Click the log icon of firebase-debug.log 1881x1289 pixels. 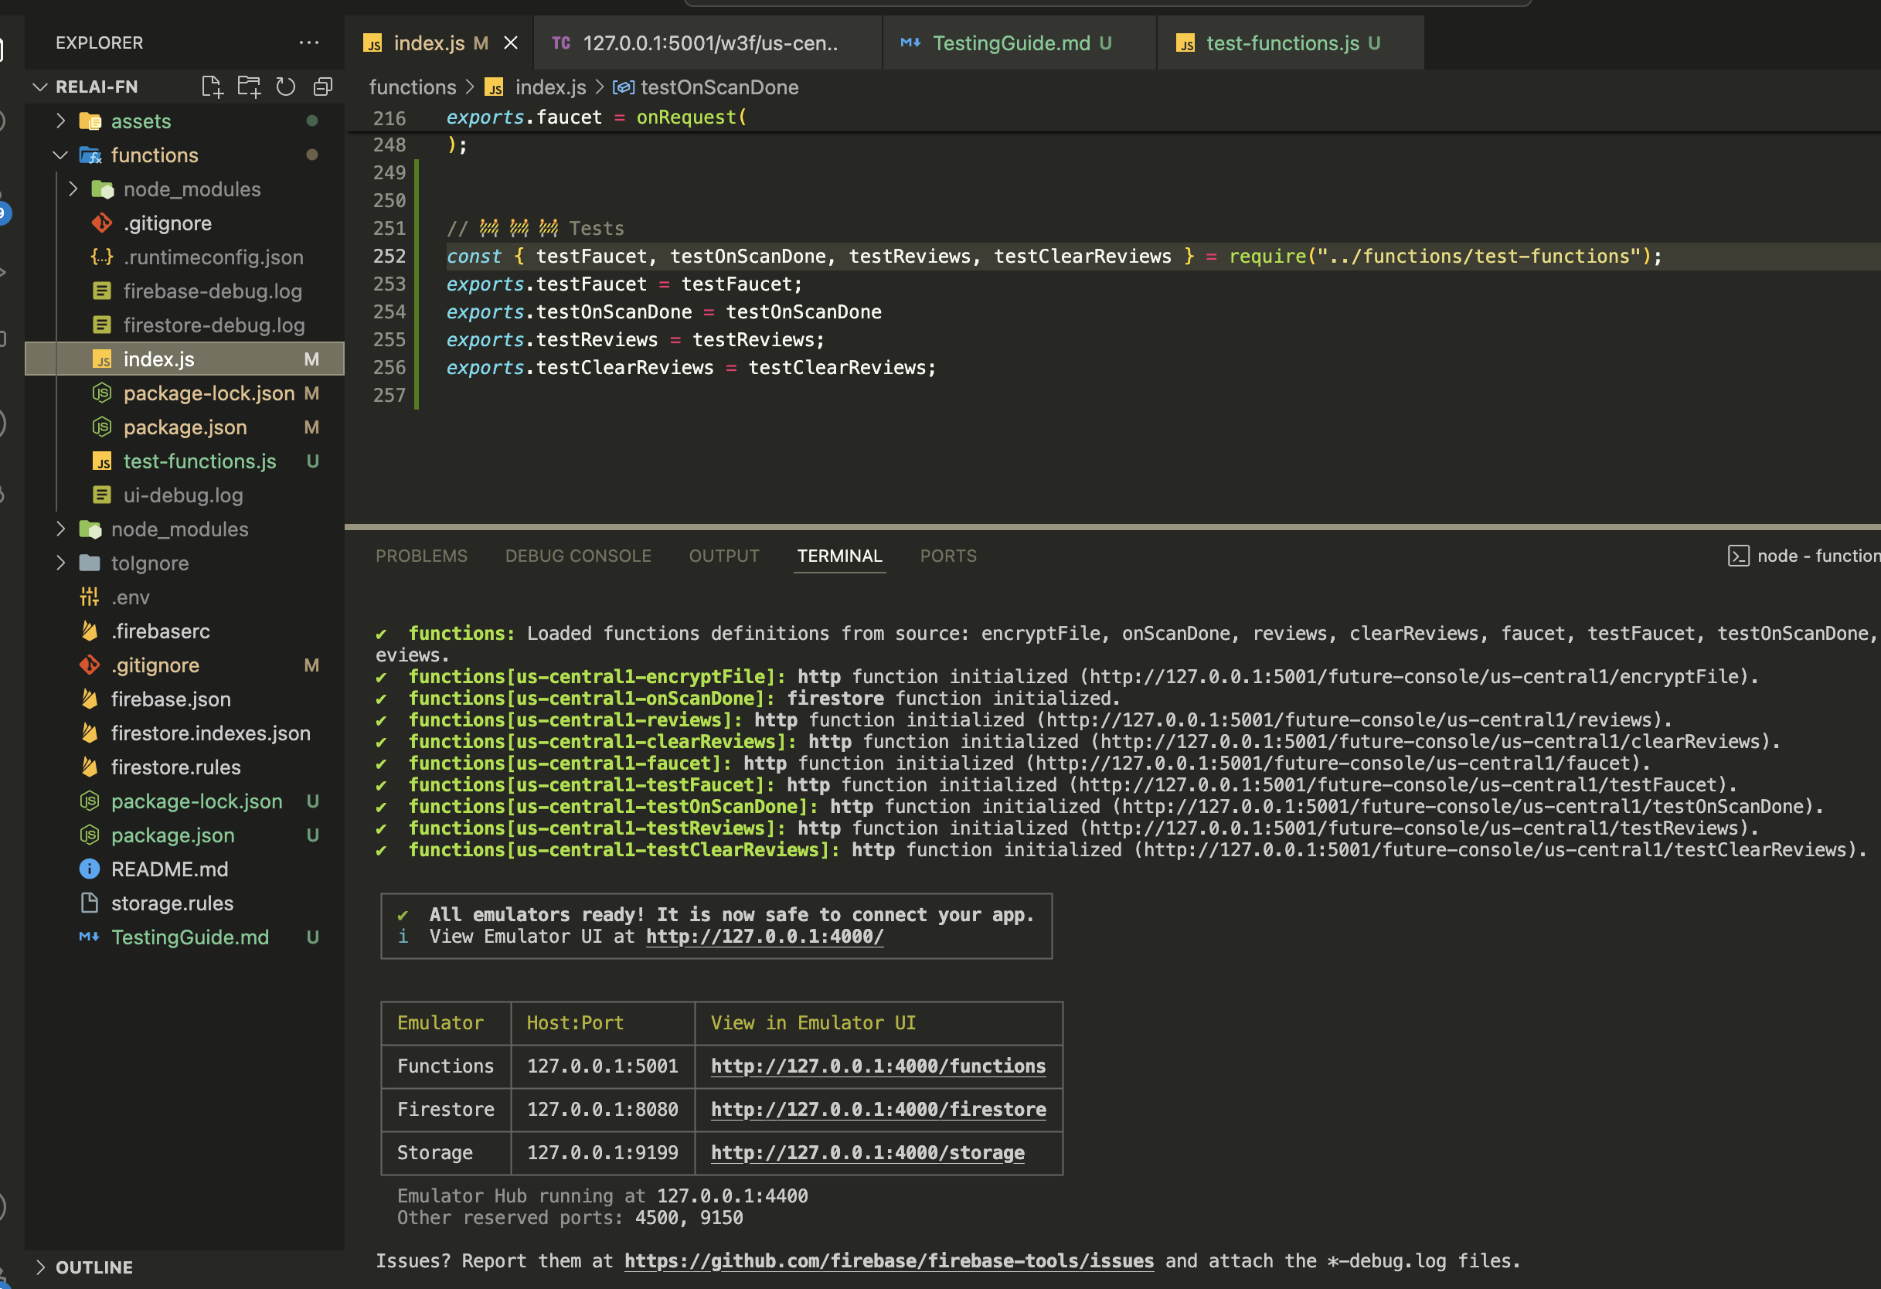pyautogui.click(x=102, y=291)
